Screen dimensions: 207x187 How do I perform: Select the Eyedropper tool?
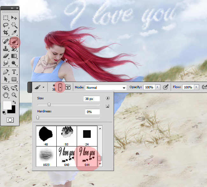click(x=14, y=33)
